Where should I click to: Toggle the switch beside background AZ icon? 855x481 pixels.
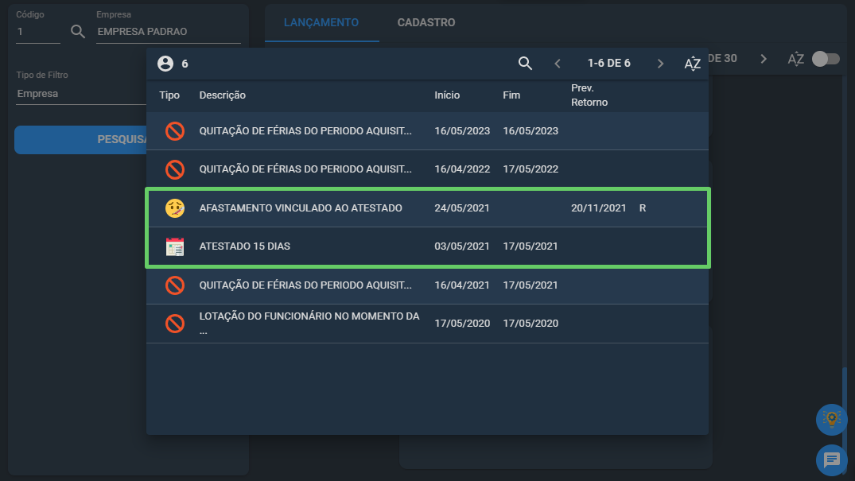pyautogui.click(x=826, y=59)
